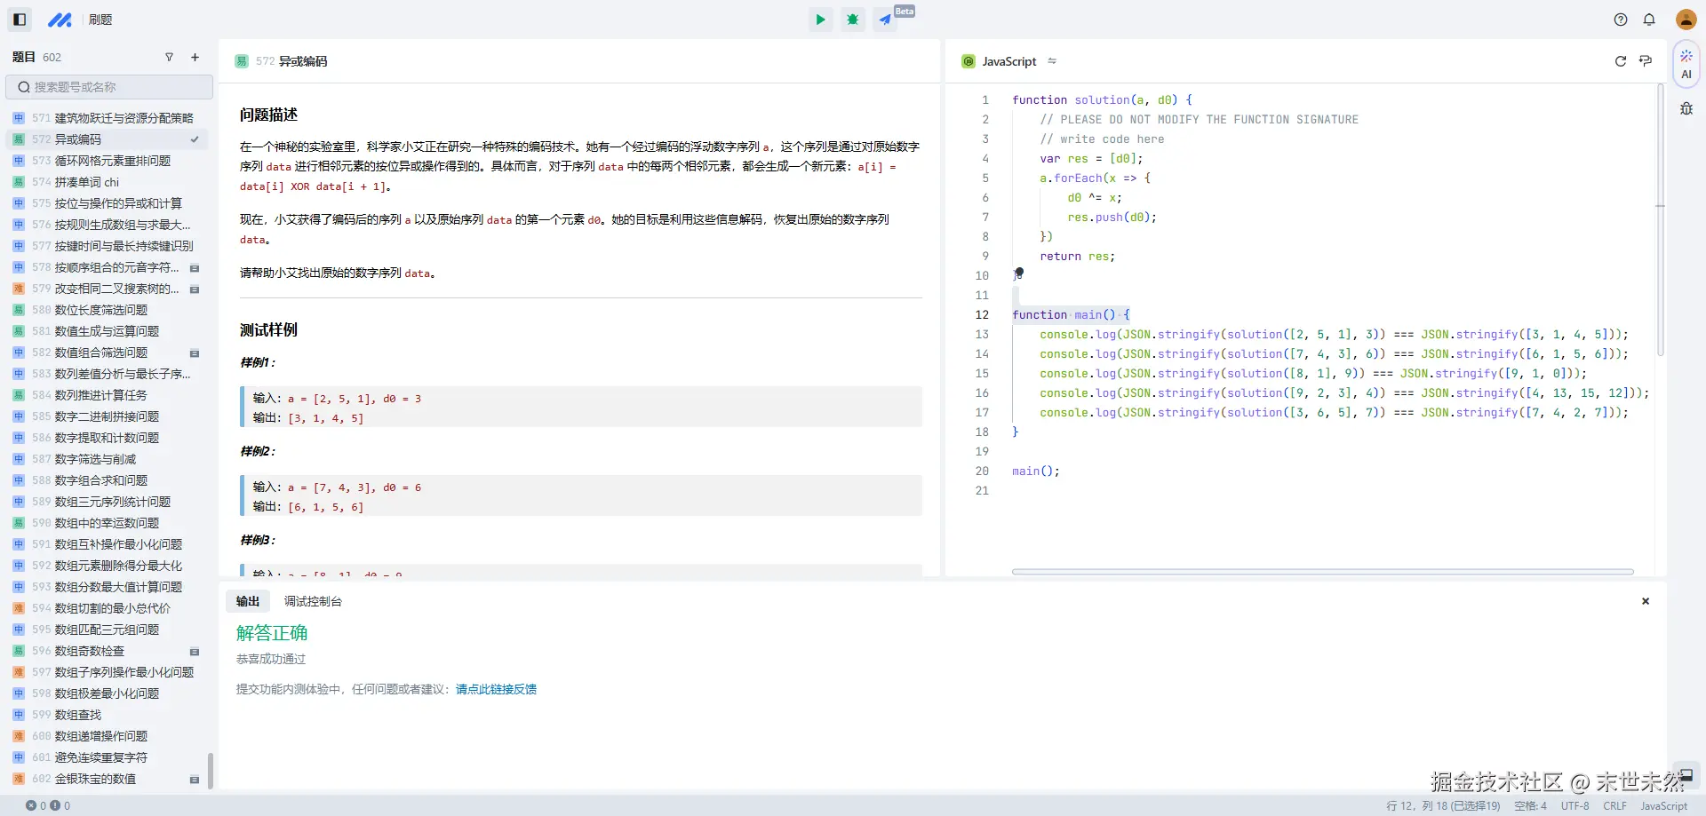Screen dimensions: 1706x816
Task: View notifications with the bell icon
Action: coord(1649,20)
